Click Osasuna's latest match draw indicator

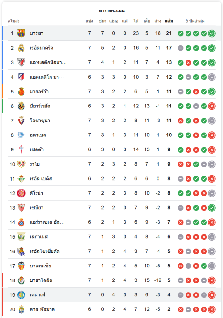tap(212, 121)
